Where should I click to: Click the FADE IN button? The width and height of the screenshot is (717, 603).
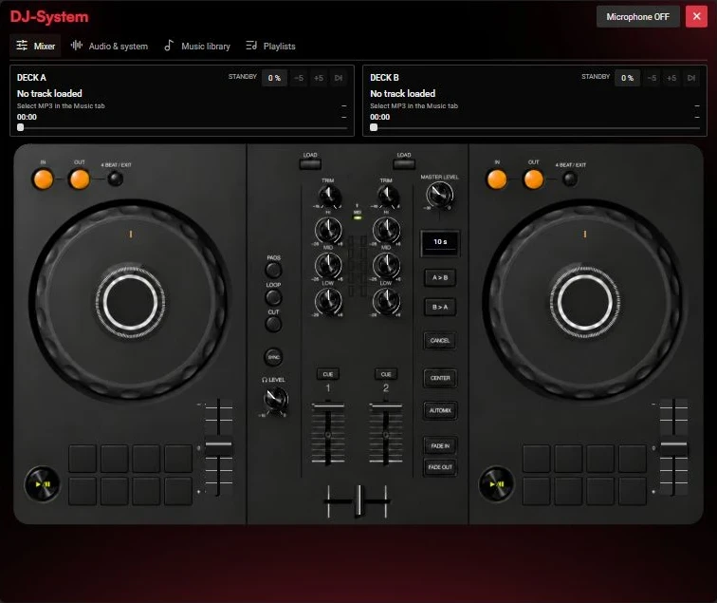click(x=440, y=446)
